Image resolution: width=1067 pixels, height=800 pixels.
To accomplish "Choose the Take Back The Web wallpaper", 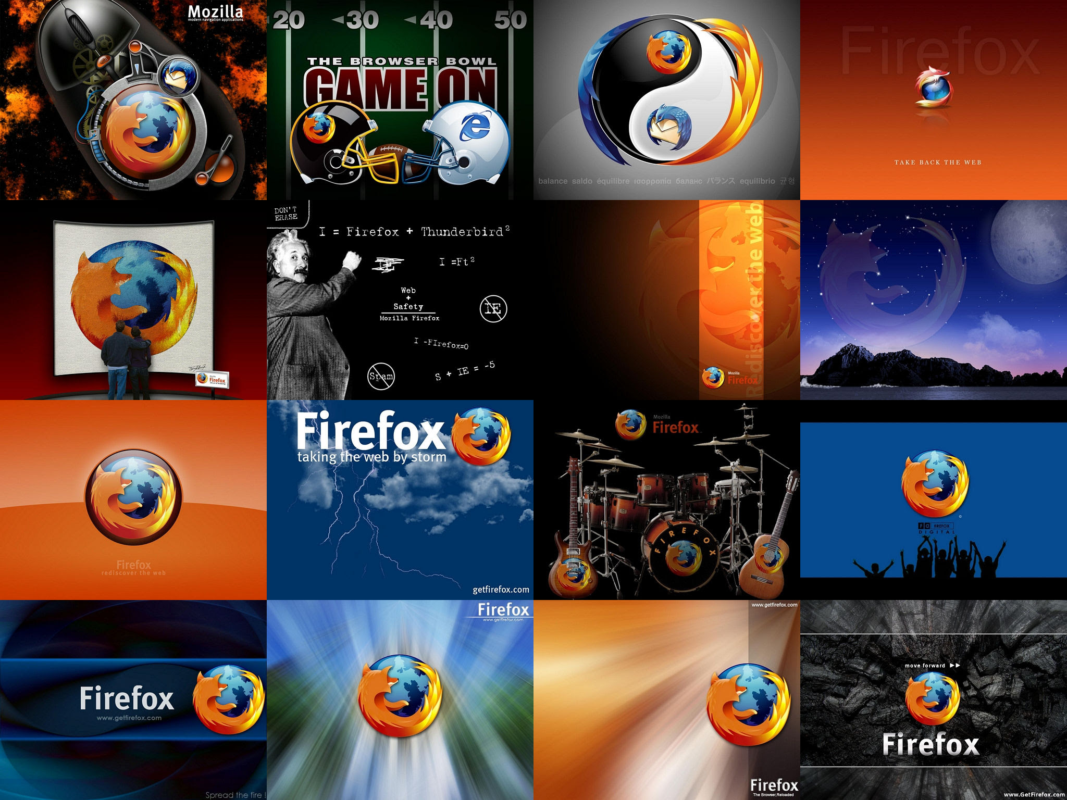I will click(x=934, y=100).
